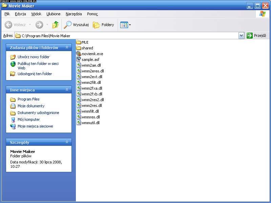The width and height of the screenshot is (271, 203).
Task: Select the wmm2res.dll file icon
Action: click(x=79, y=106)
